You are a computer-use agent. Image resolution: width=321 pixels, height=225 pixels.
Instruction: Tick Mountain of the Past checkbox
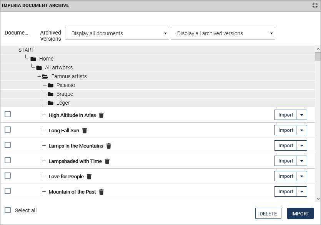click(8, 191)
